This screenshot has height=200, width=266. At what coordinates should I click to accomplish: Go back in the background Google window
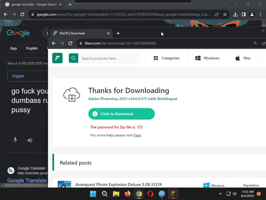(x=6, y=15)
